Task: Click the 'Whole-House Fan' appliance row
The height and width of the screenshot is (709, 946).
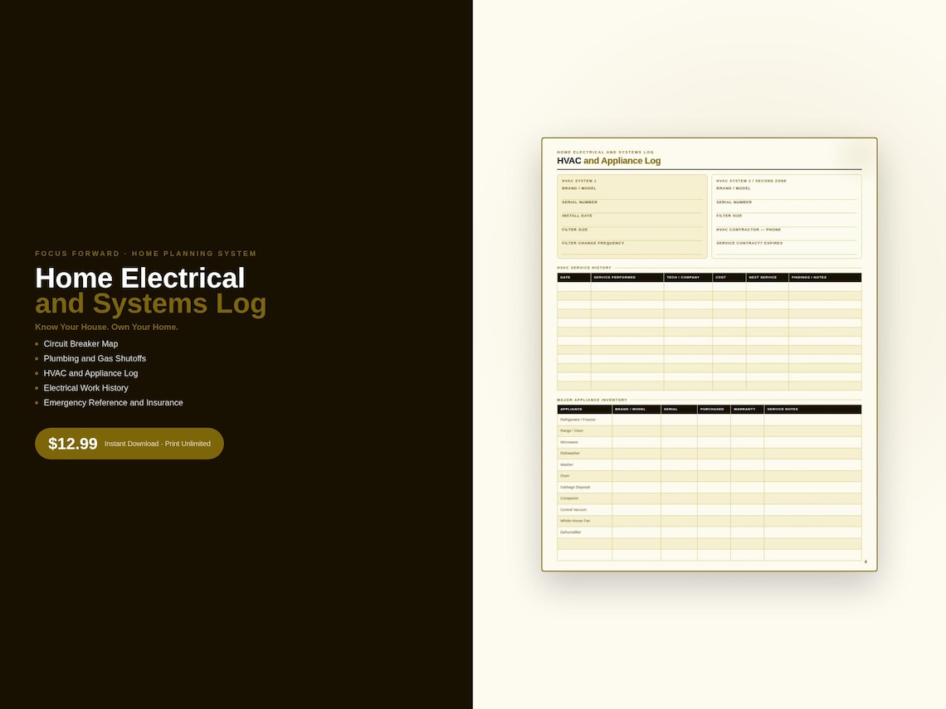Action: [709, 521]
